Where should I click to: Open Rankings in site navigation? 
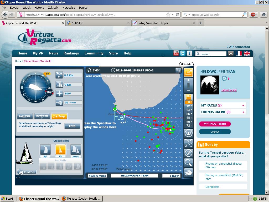(x=71, y=53)
